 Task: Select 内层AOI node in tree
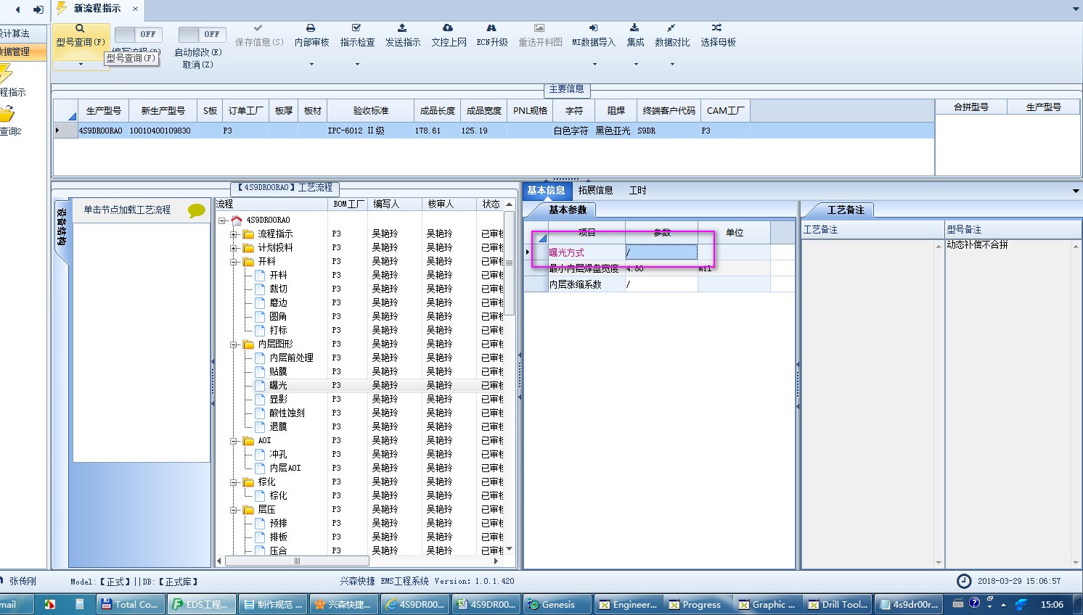point(285,468)
